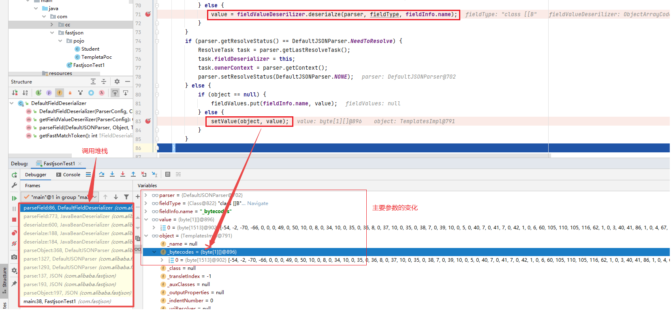Hide the Structure panel with minus icon
671x312 pixels.
pyautogui.click(x=127, y=81)
